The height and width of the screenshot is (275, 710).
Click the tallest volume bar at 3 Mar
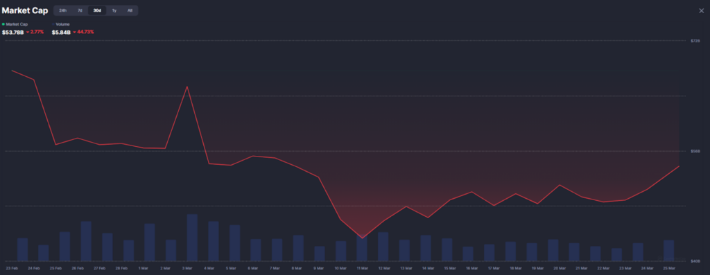192,238
